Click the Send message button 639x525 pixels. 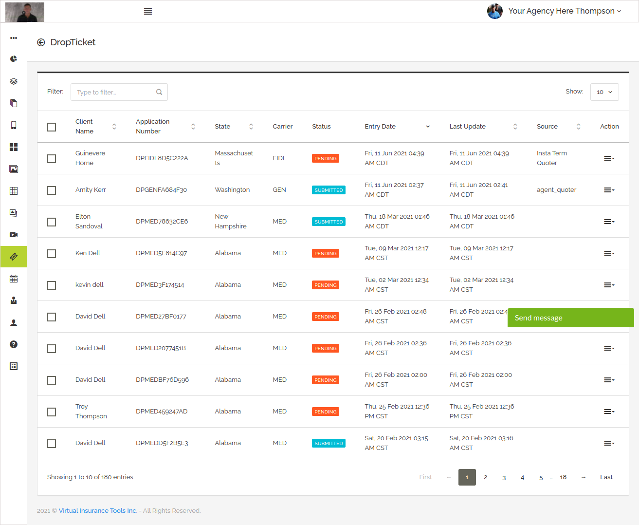[x=570, y=318]
